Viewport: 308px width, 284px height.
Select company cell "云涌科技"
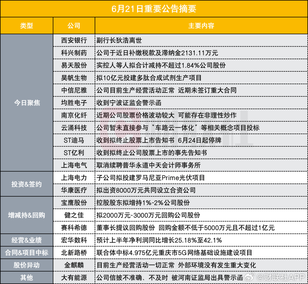coord(74,128)
